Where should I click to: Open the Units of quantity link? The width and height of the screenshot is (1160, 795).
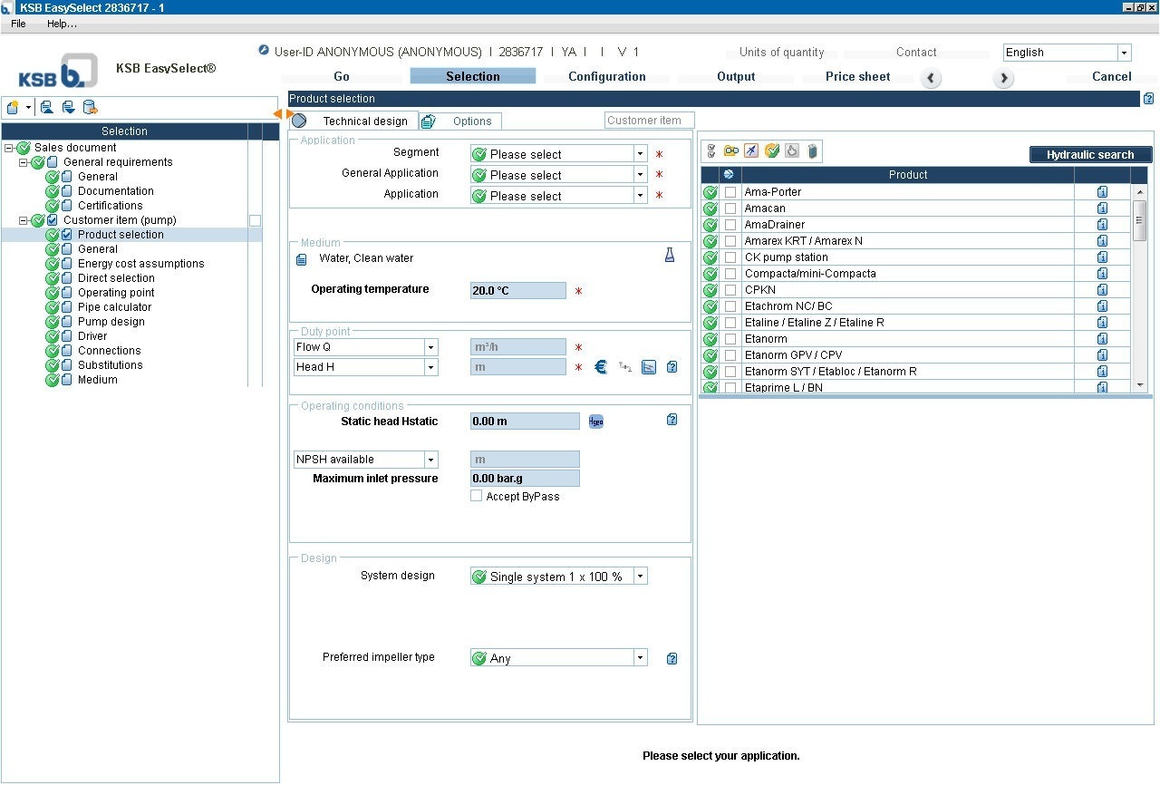(x=781, y=53)
